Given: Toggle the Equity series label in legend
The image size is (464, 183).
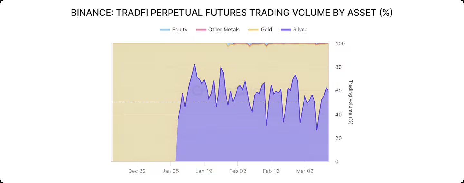Looking at the screenshot, I should pyautogui.click(x=179, y=30).
